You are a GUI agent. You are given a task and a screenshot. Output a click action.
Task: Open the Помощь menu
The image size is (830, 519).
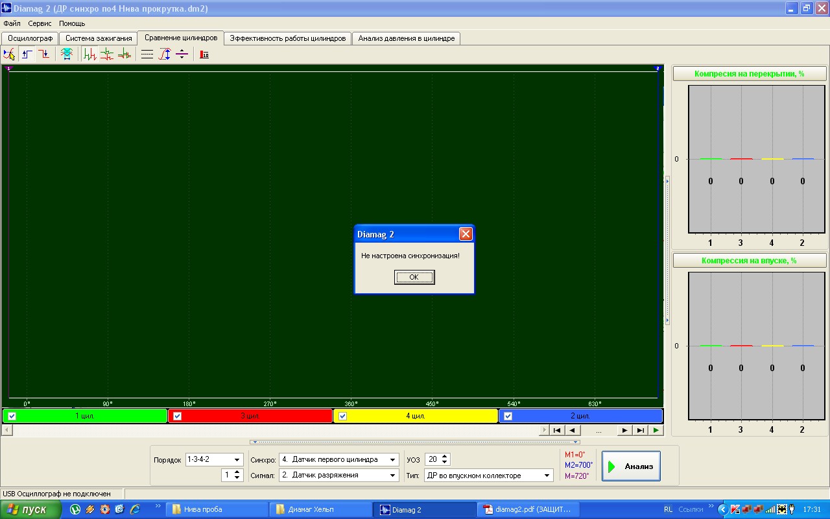tap(72, 23)
